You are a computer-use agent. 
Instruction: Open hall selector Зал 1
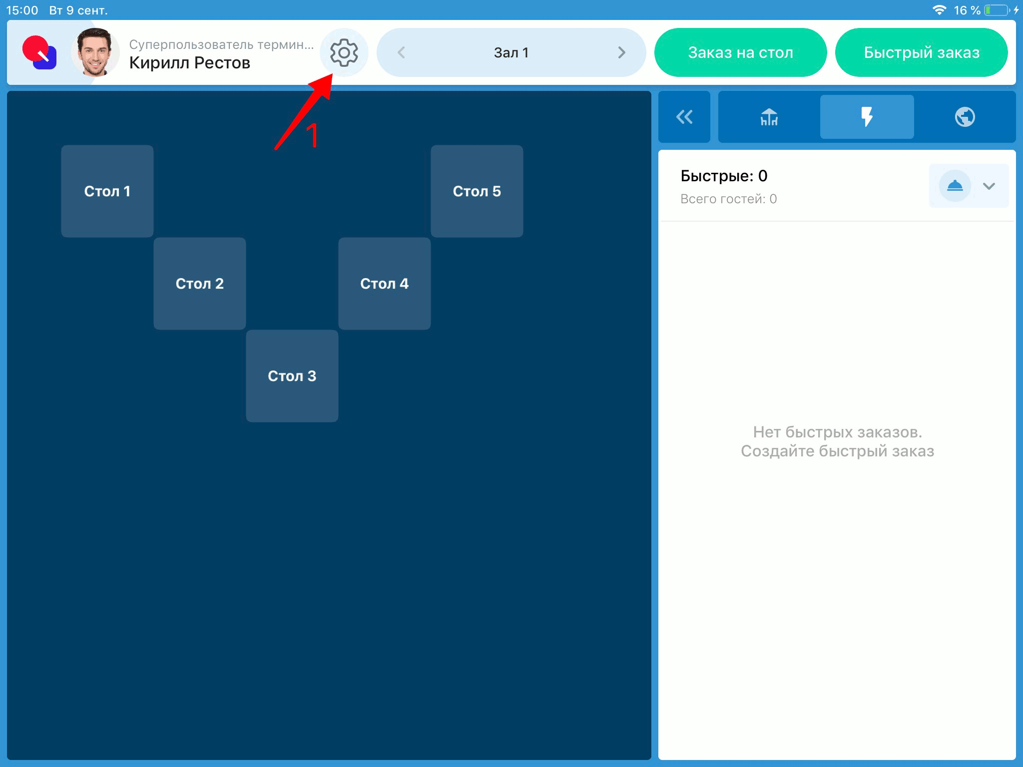511,52
